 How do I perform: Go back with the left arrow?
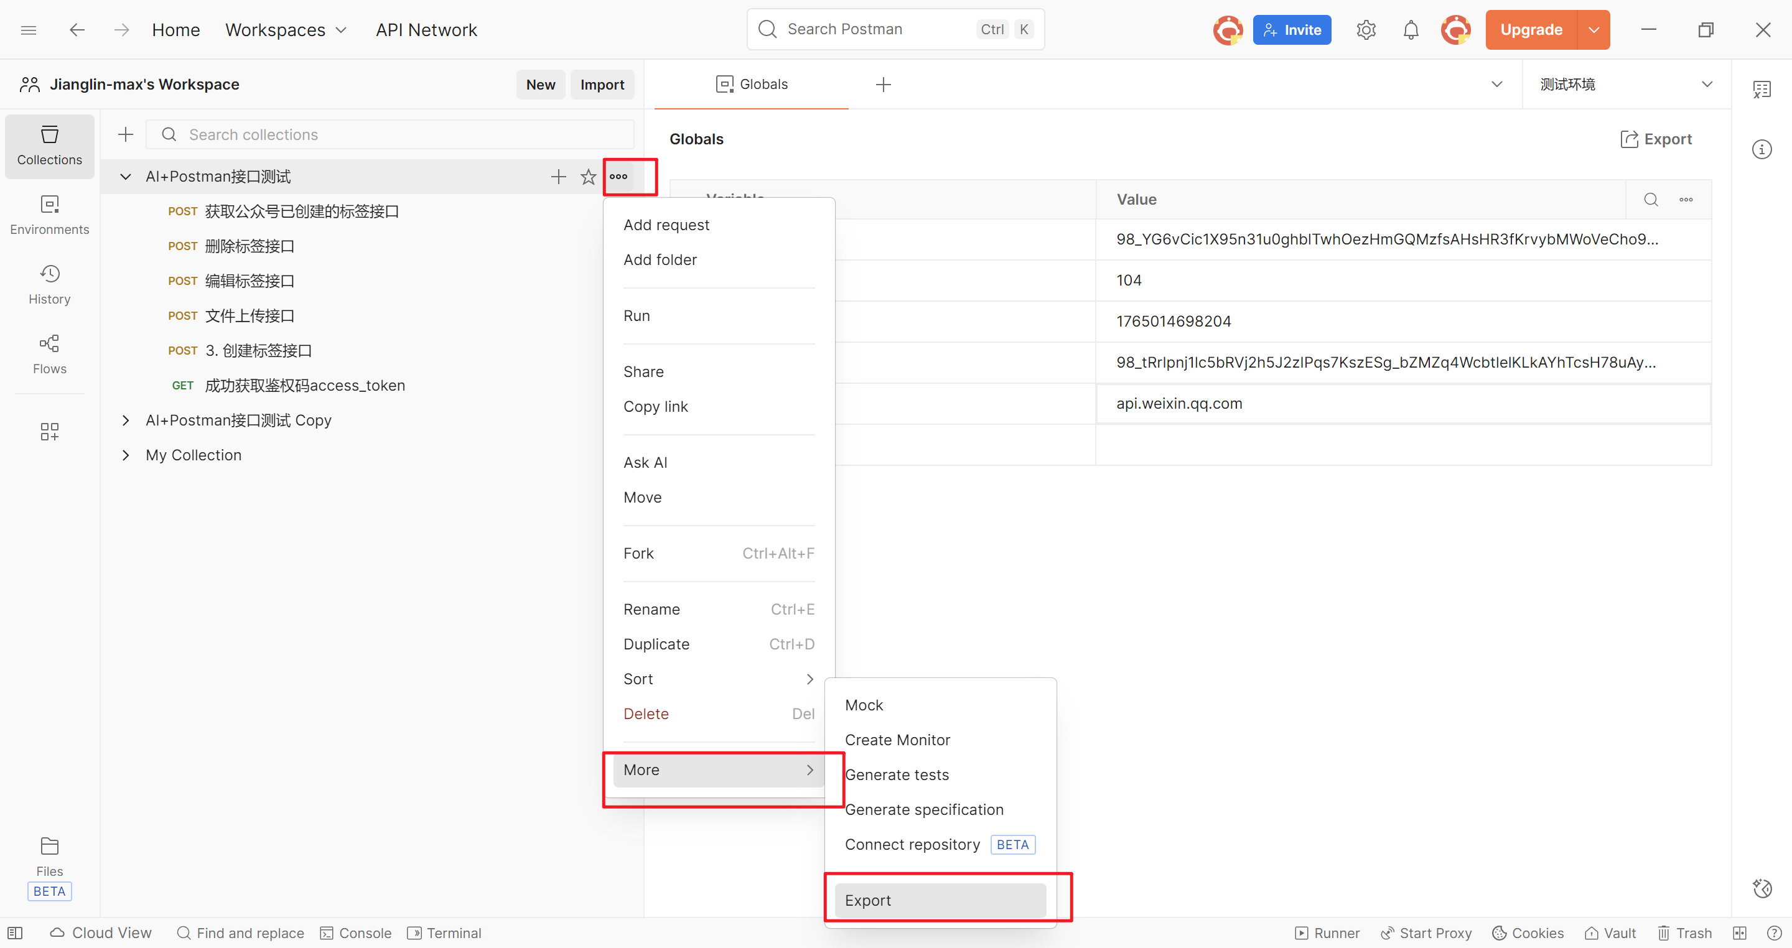click(77, 30)
